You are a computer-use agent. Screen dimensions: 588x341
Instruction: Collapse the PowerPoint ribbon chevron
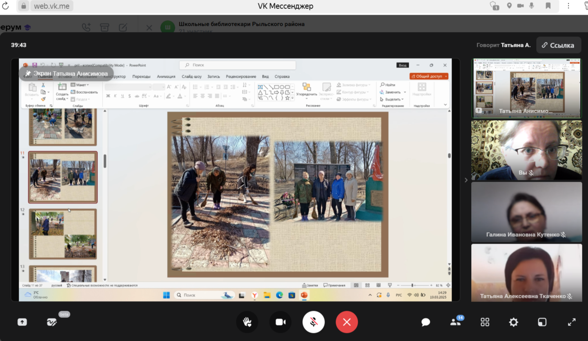click(x=445, y=105)
